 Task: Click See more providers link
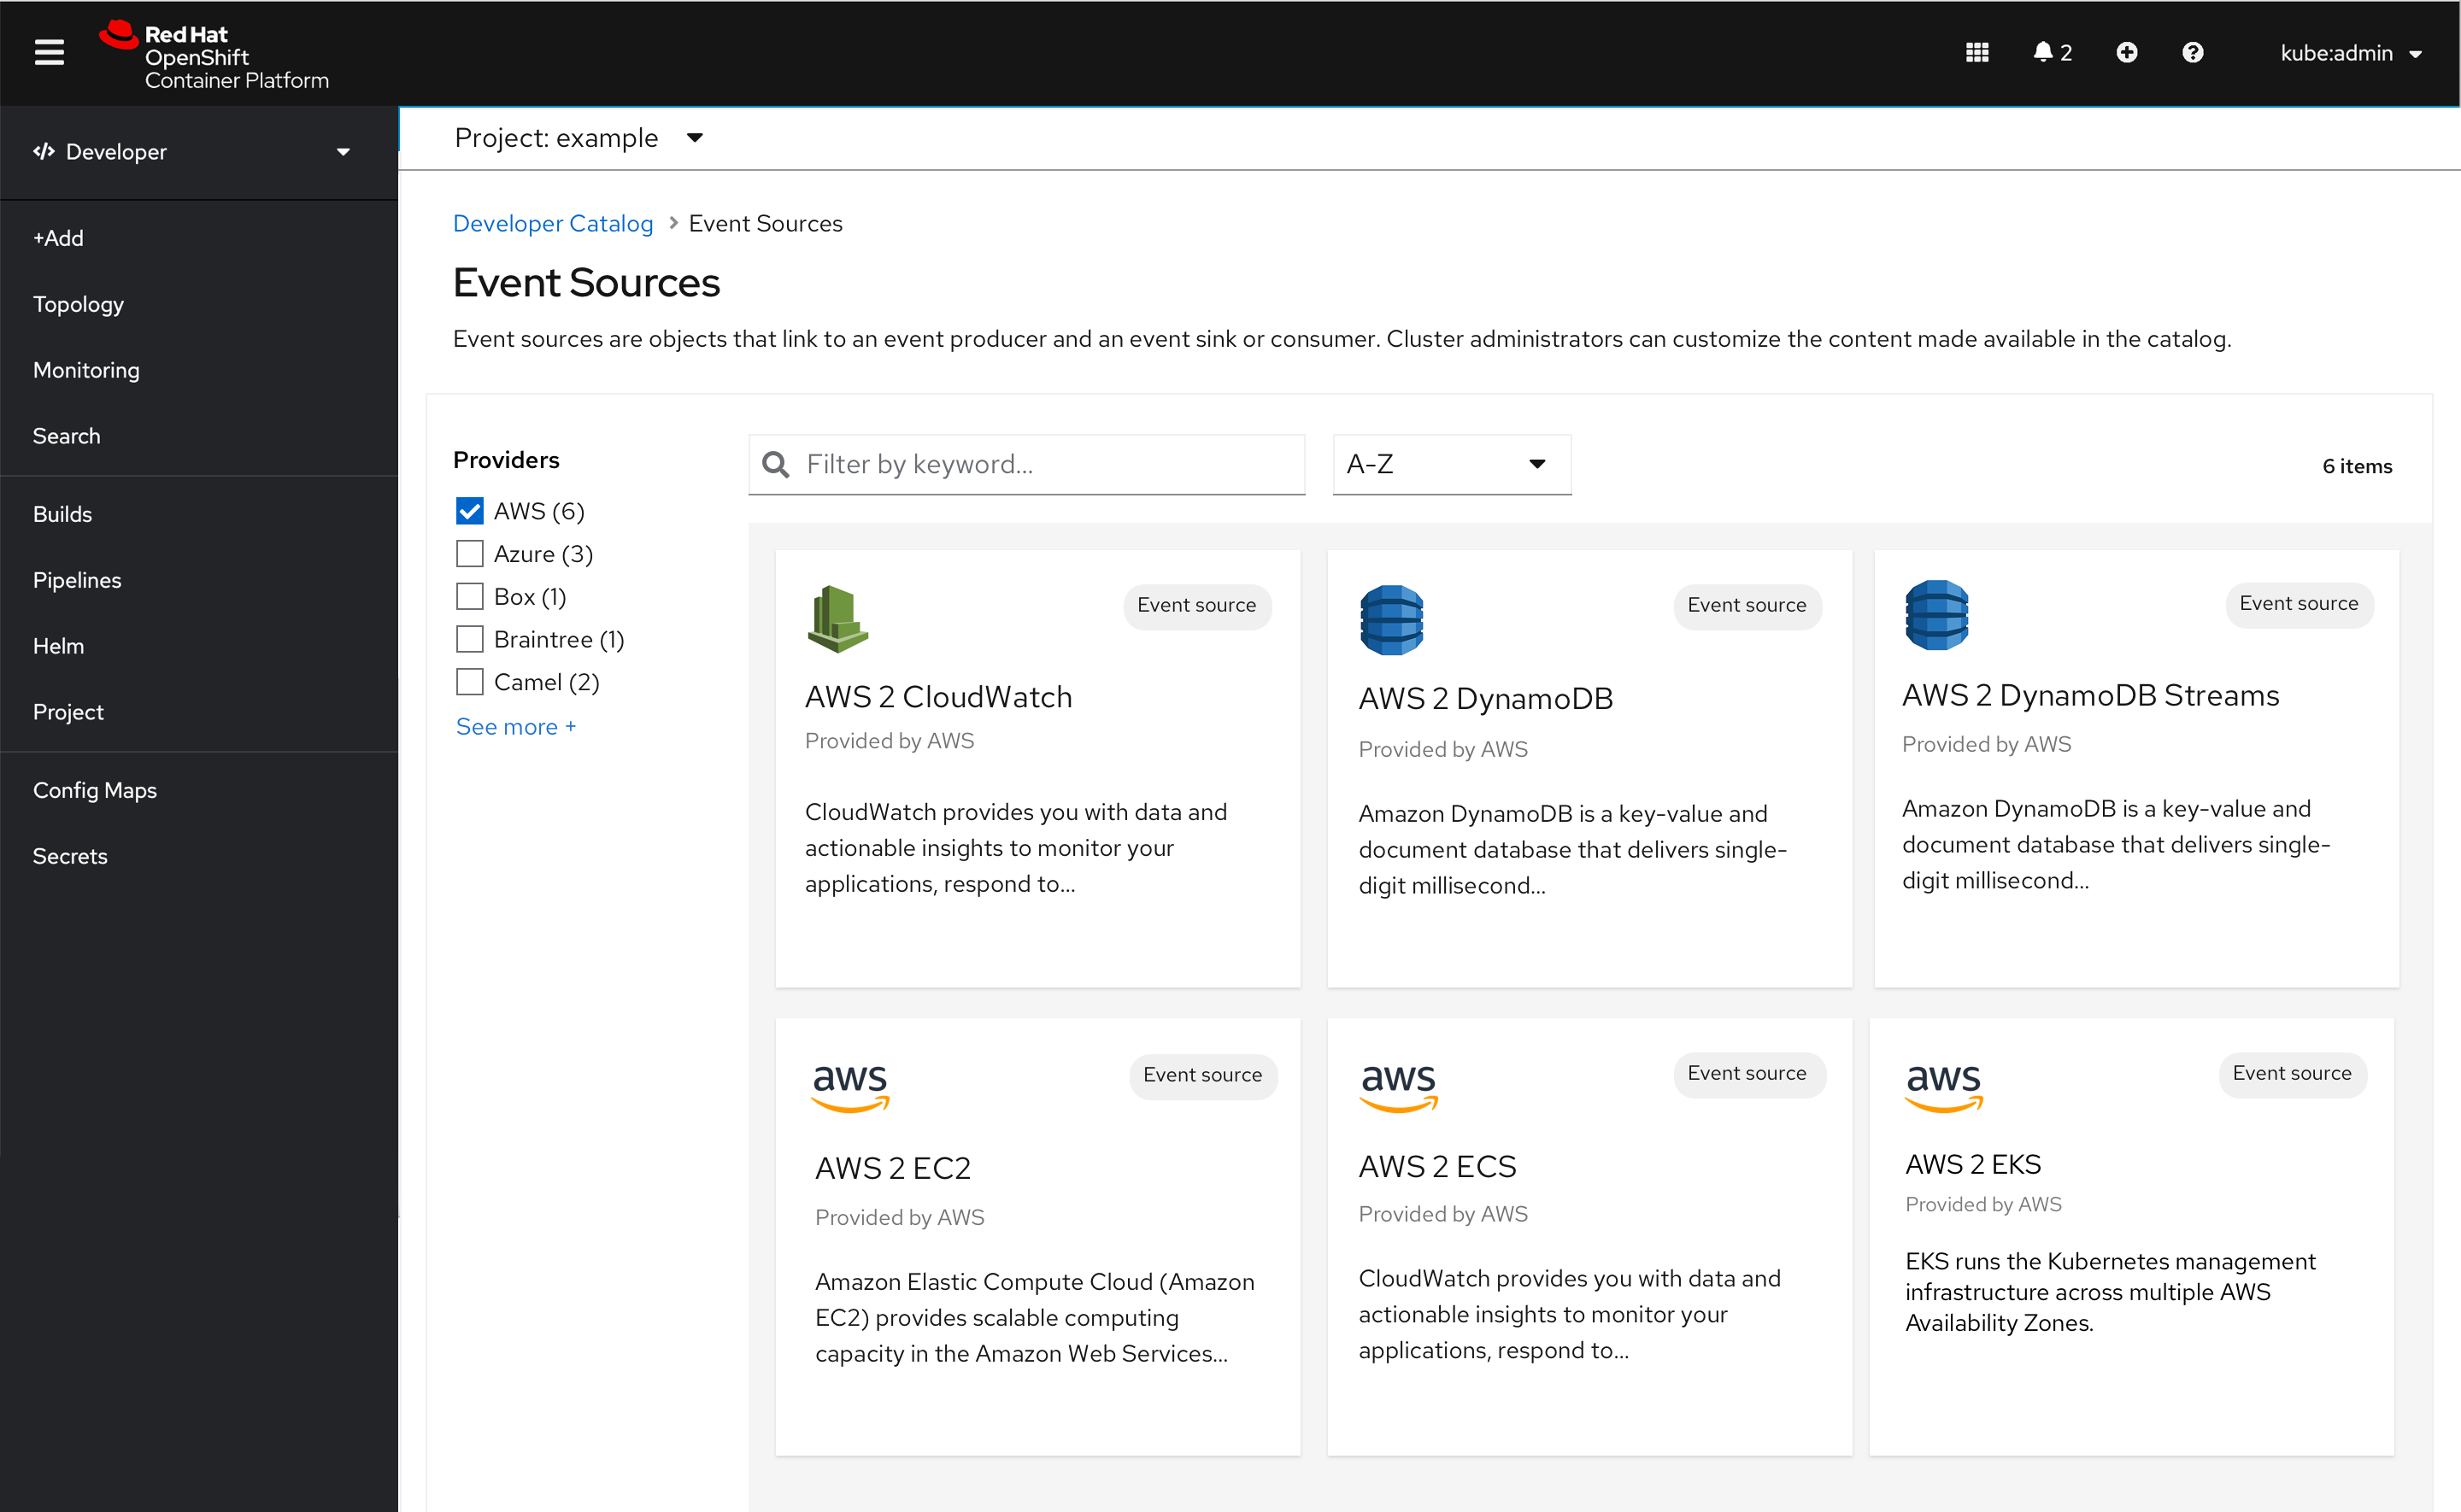click(515, 726)
